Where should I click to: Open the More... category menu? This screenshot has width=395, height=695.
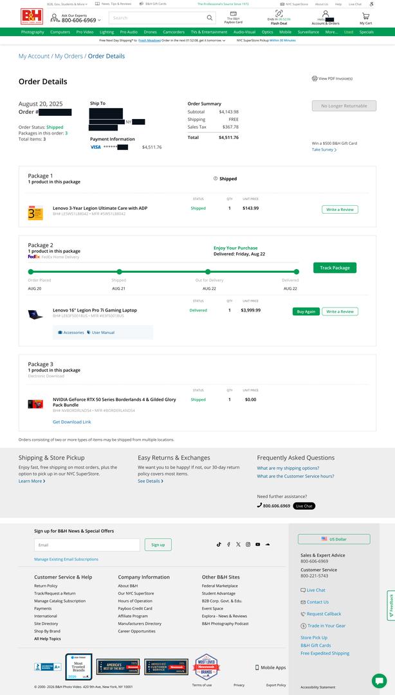(331, 32)
